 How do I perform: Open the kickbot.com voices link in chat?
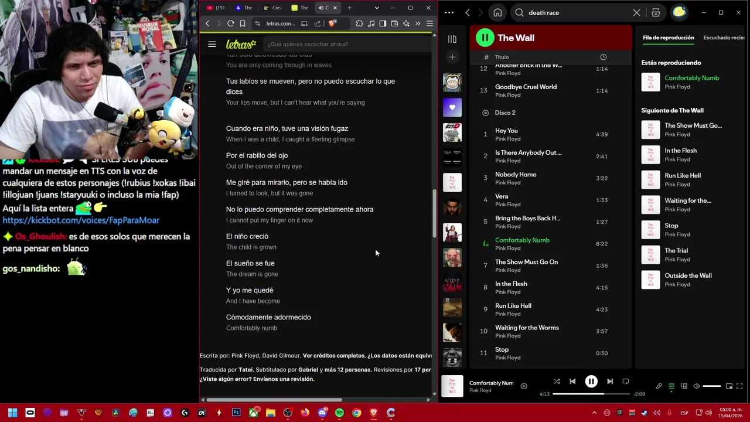(x=81, y=220)
